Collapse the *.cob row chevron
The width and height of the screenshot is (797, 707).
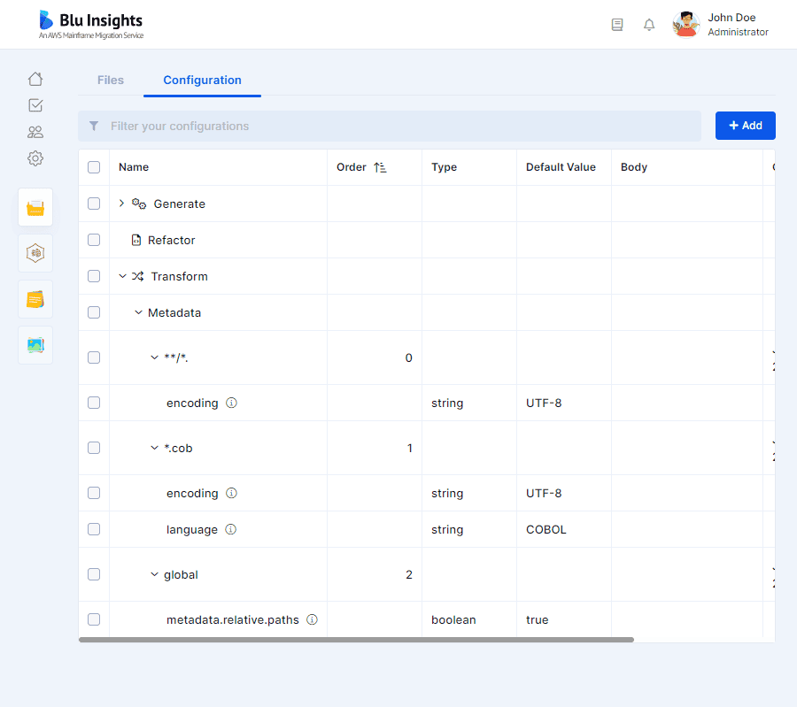tap(154, 448)
